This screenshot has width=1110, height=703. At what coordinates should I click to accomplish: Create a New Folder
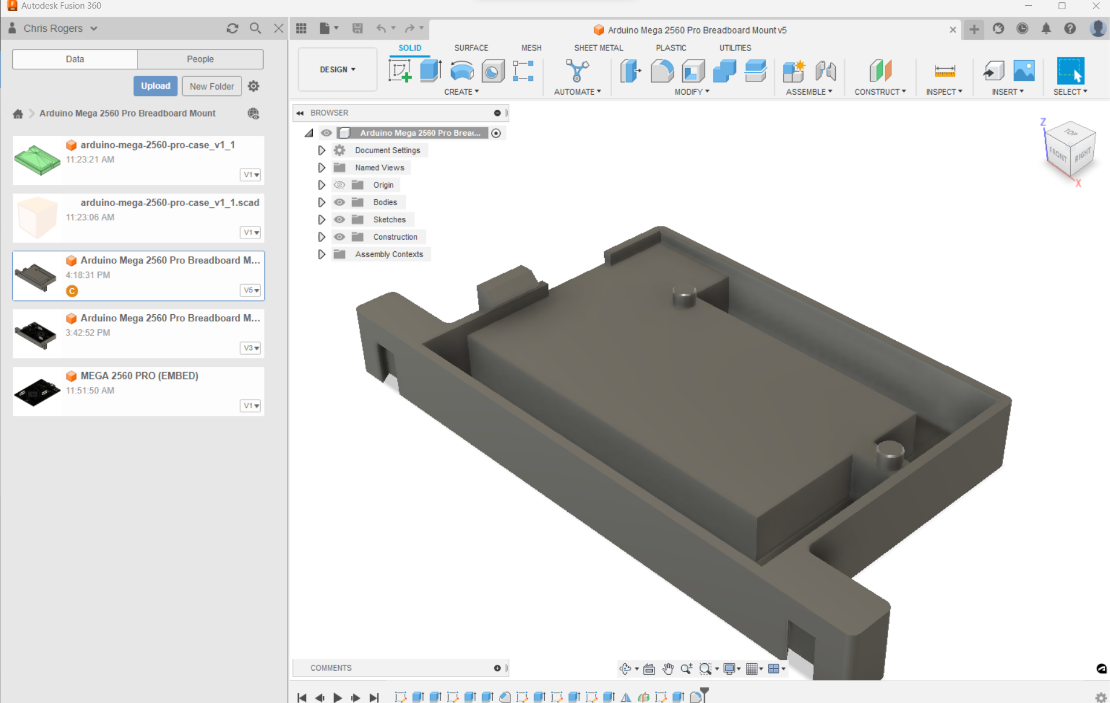pyautogui.click(x=211, y=85)
